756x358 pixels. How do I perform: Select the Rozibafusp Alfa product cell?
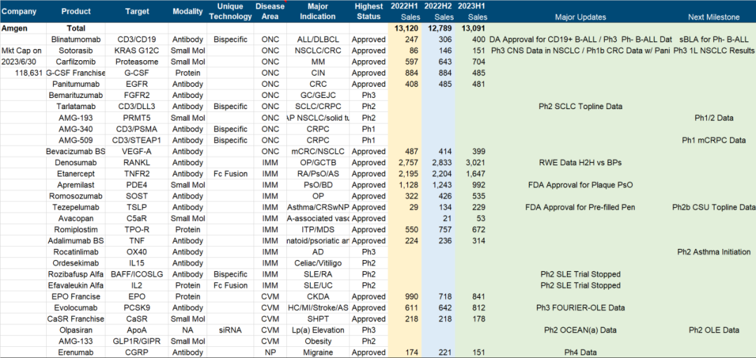click(x=76, y=274)
